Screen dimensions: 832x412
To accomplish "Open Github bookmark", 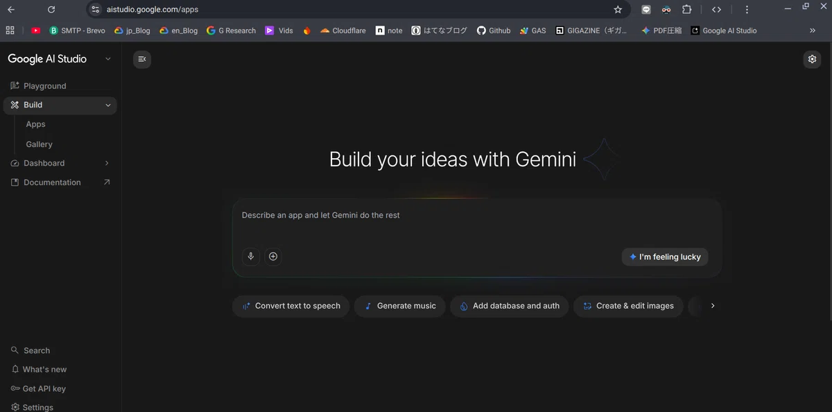I will (494, 31).
